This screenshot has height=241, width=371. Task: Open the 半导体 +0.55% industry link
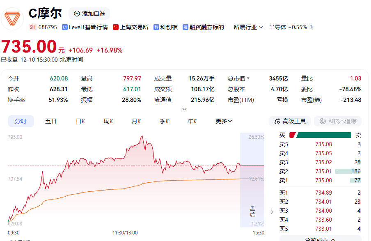point(288,27)
